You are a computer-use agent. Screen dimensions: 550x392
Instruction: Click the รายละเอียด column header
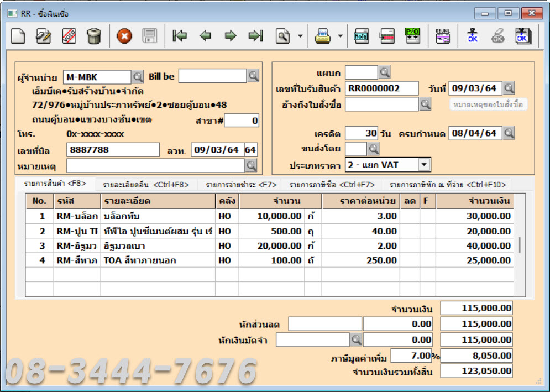(x=158, y=201)
